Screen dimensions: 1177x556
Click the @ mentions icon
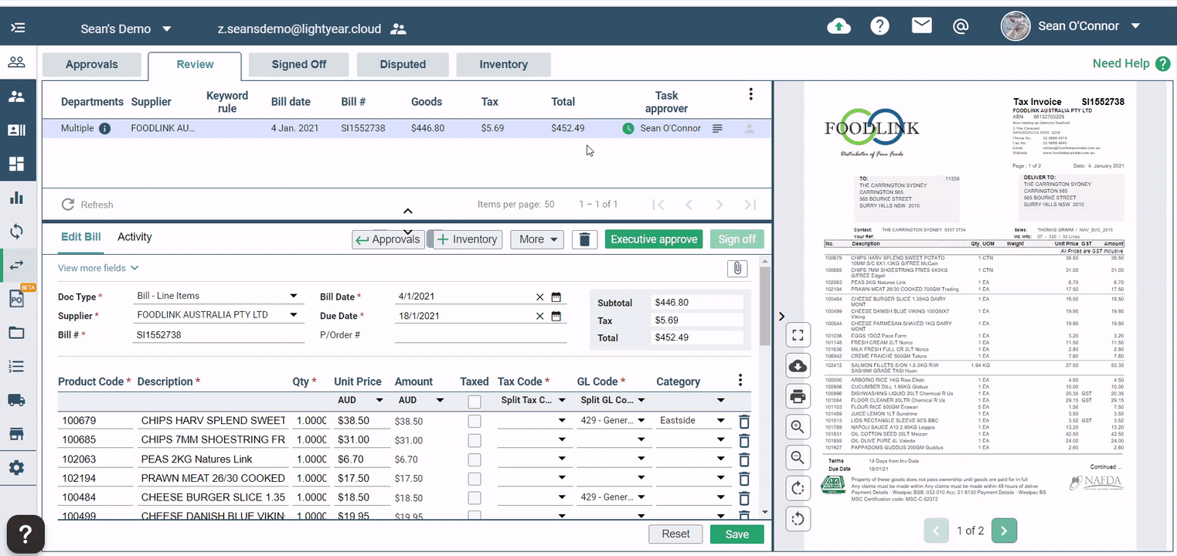(x=961, y=26)
